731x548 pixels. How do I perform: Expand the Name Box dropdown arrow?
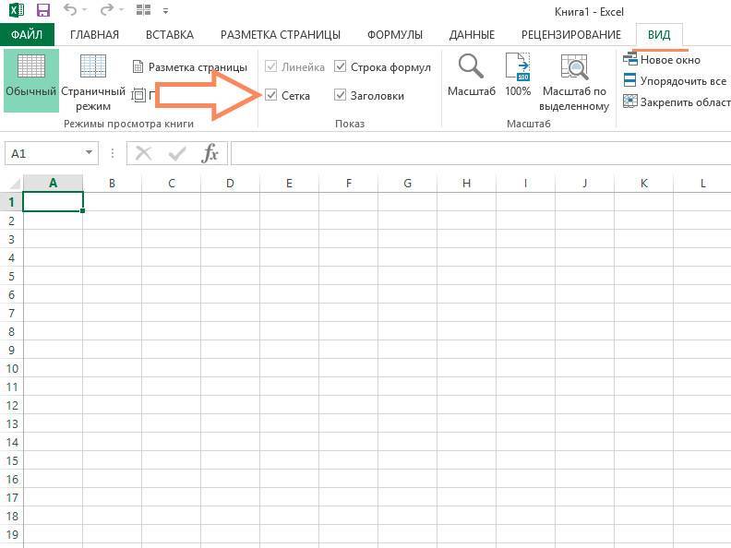(x=89, y=153)
